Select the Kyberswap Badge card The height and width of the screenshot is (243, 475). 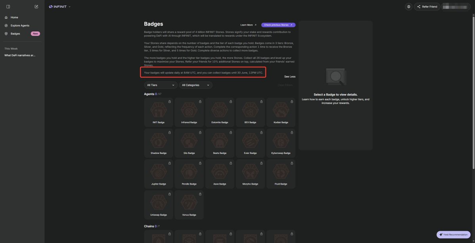(281, 143)
